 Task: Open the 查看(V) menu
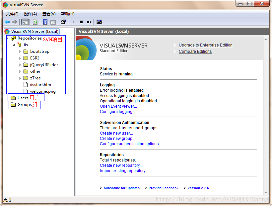[x=49, y=14]
